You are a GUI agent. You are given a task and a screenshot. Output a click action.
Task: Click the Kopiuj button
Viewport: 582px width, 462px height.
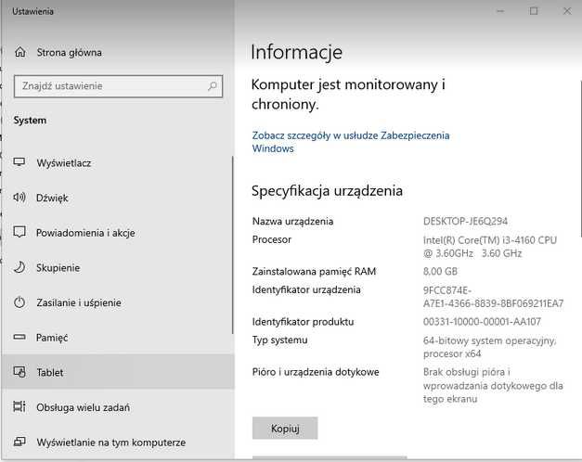(285, 429)
